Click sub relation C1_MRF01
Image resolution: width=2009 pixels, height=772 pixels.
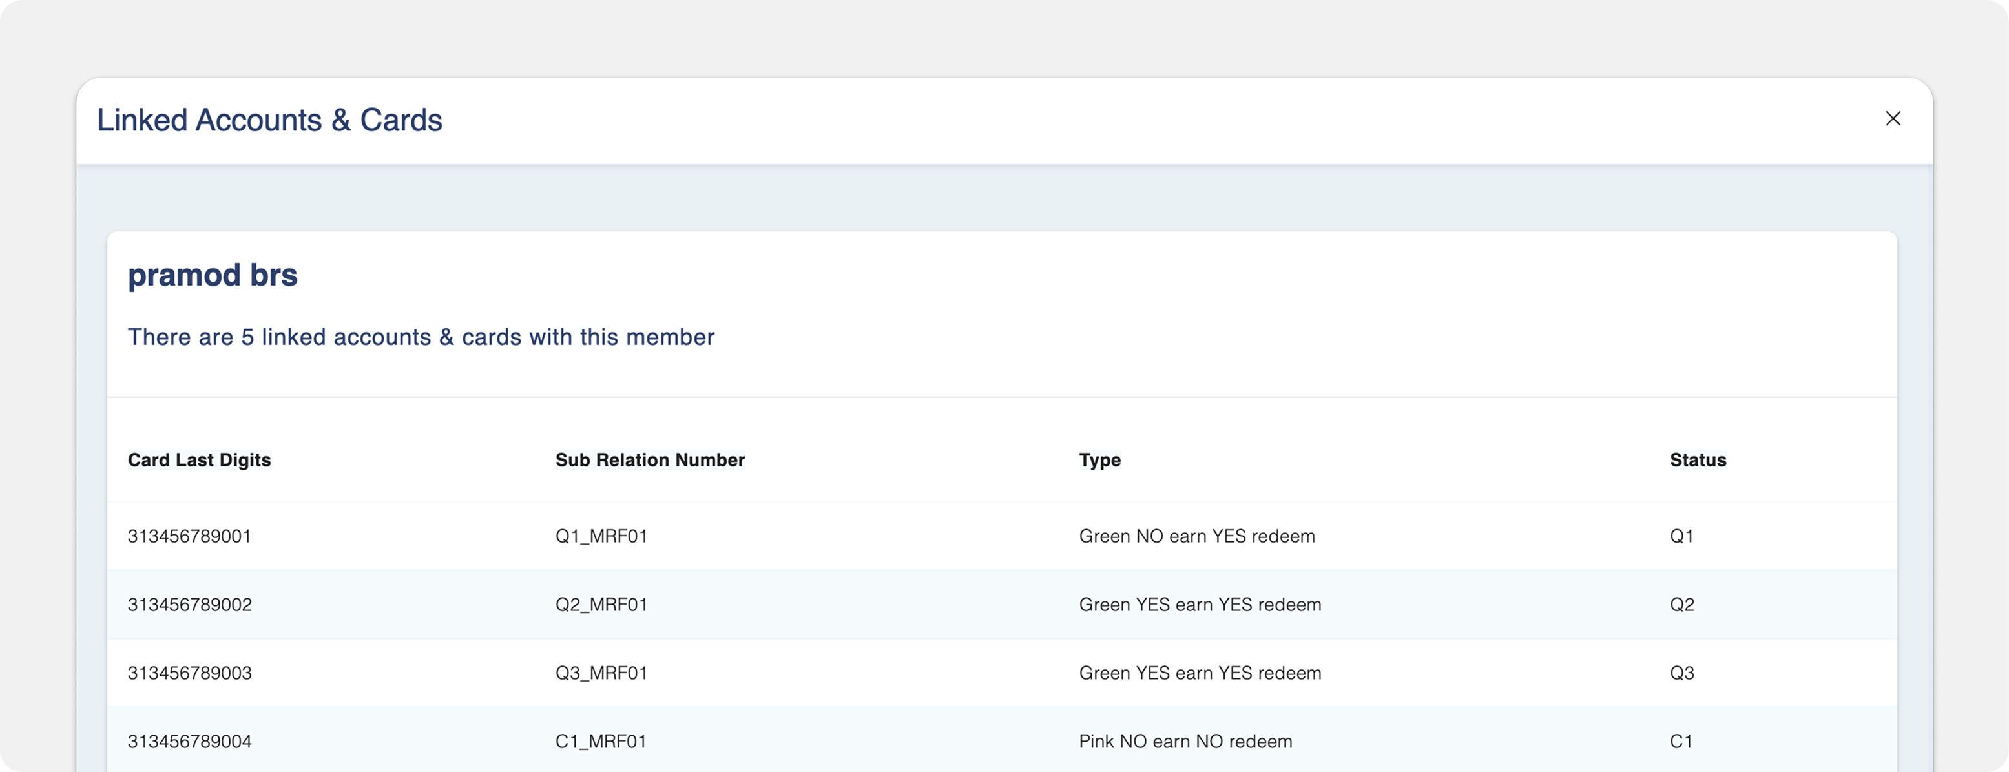coord(601,742)
